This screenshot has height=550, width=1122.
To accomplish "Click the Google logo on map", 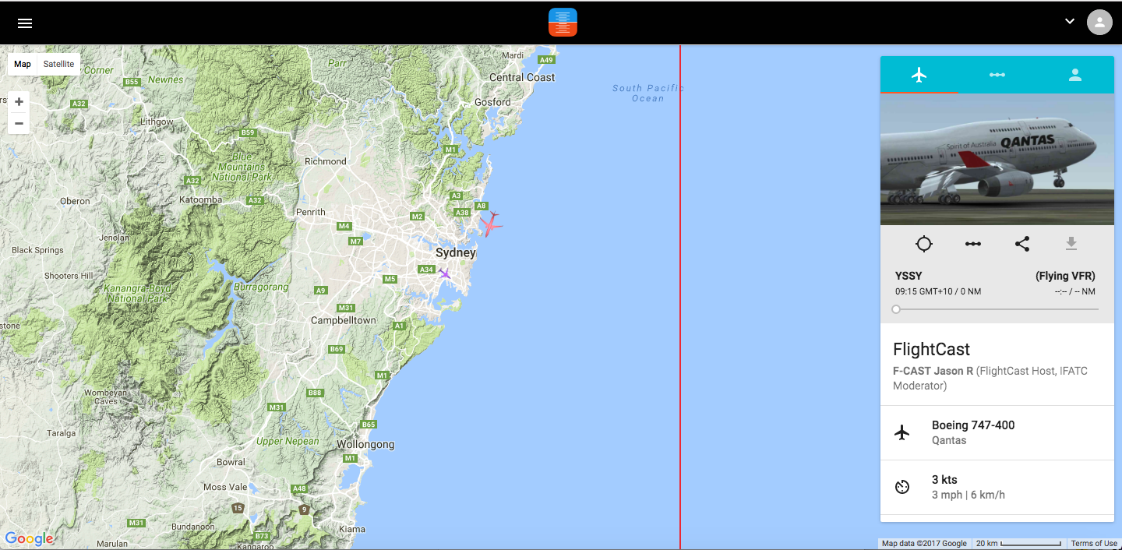I will tap(29, 538).
